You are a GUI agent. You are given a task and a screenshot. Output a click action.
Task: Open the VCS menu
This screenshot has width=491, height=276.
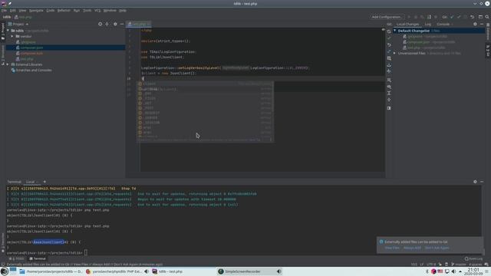pos(97,10)
